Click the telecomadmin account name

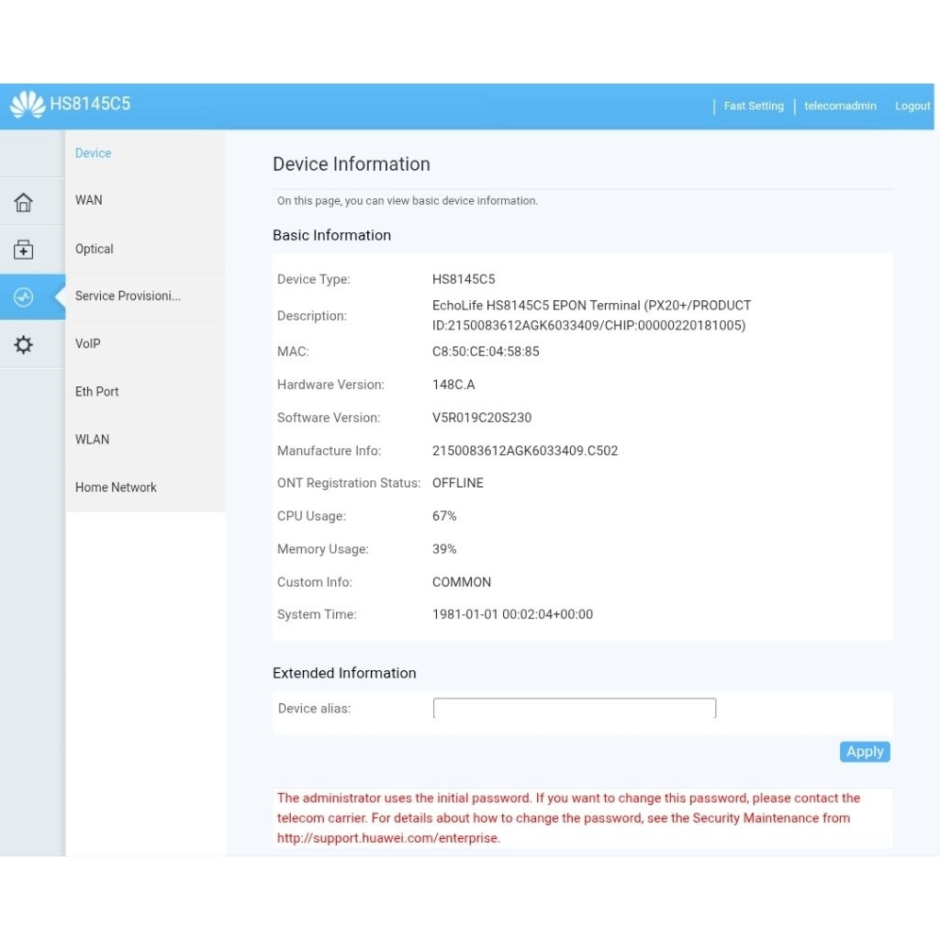point(840,106)
